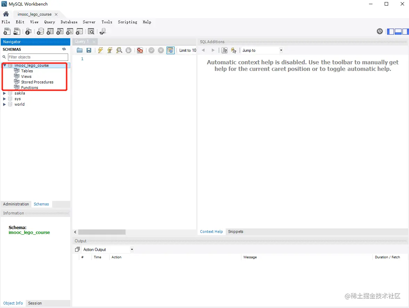Open the Edit menu

click(20, 22)
